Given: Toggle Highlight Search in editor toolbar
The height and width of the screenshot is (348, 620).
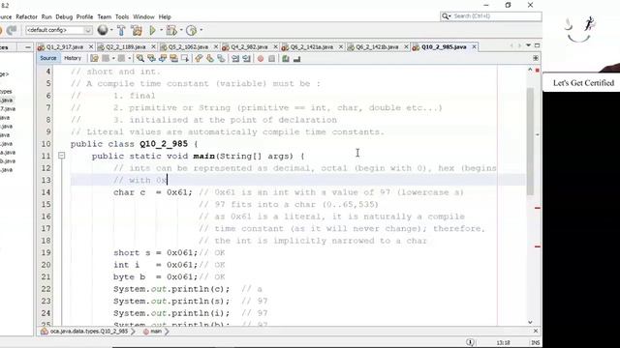Looking at the screenshot, I should click(173, 58).
